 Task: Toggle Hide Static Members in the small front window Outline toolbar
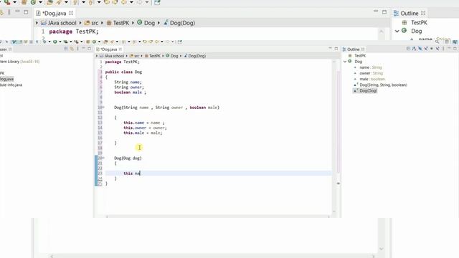[425, 49]
